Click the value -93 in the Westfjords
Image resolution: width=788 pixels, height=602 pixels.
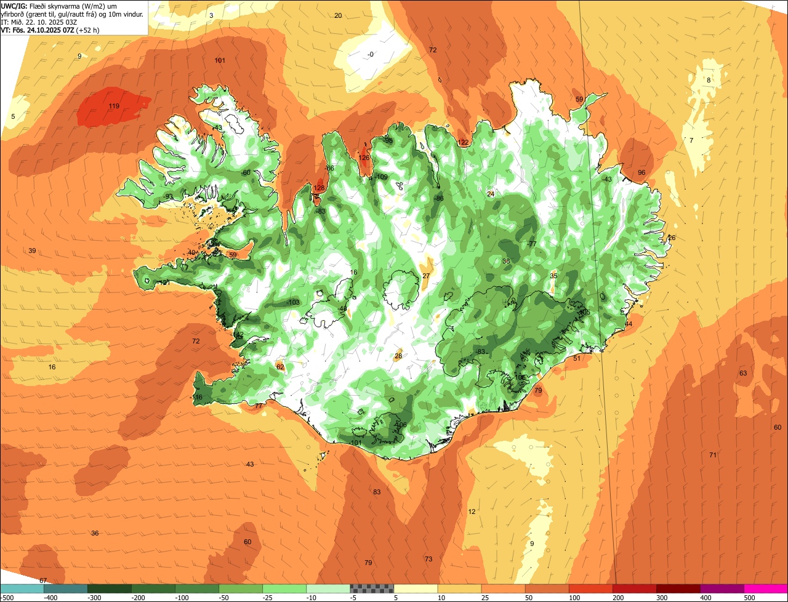point(168,196)
